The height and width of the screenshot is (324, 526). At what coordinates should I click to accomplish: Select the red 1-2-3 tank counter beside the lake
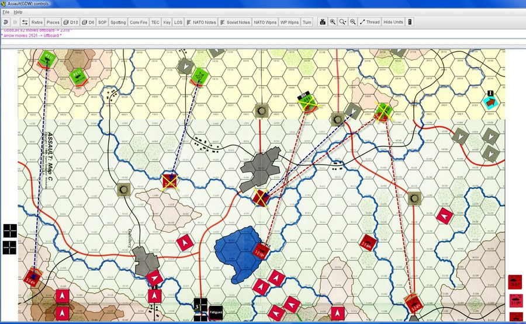pos(261,251)
